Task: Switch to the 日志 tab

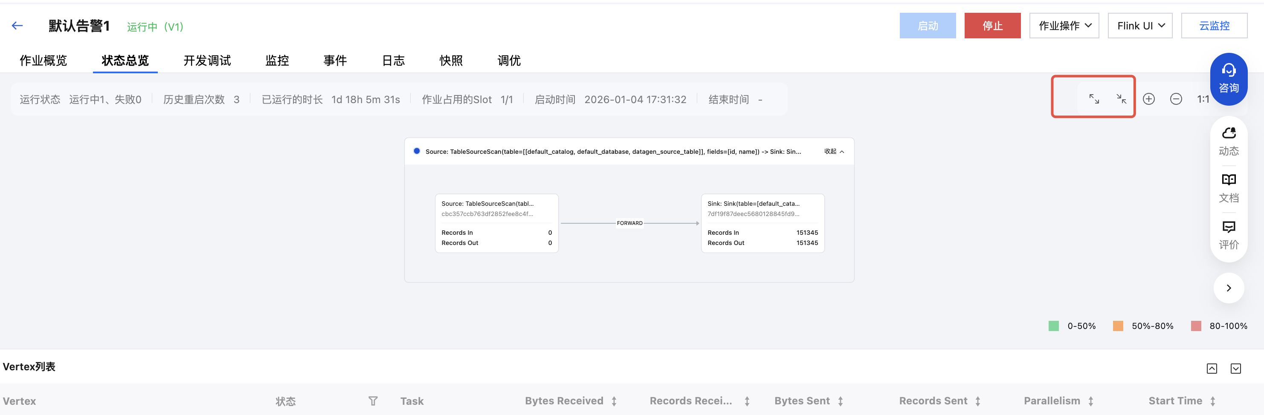Action: pyautogui.click(x=393, y=61)
